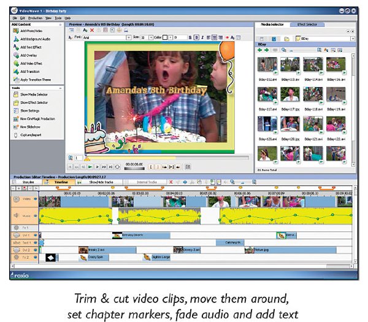
Task: Click the Add Overlay icon
Action: 16,55
